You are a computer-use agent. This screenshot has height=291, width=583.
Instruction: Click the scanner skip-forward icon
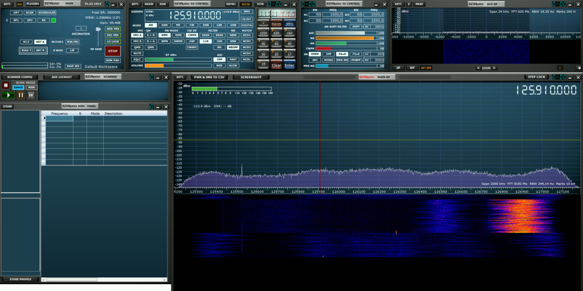(31, 95)
